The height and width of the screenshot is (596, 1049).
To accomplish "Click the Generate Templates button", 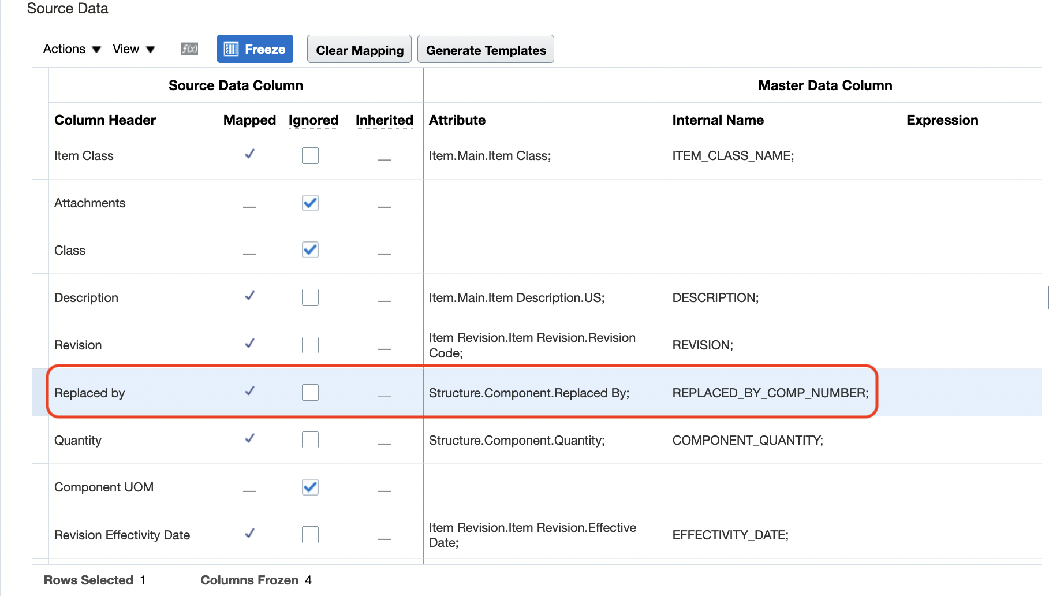I will (x=486, y=50).
